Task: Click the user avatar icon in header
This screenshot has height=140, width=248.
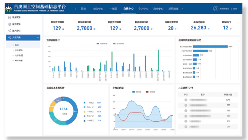Action: (216, 9)
